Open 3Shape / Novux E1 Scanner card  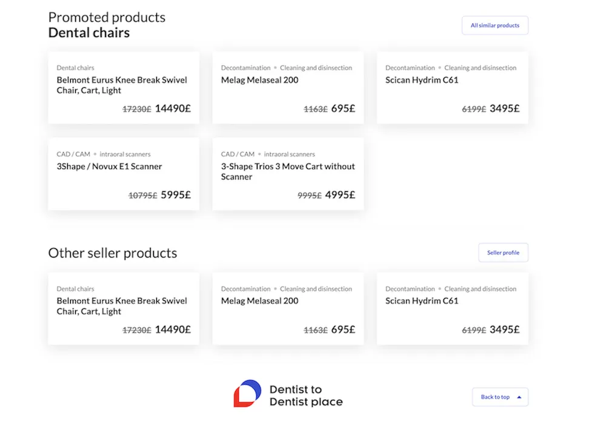pos(124,174)
